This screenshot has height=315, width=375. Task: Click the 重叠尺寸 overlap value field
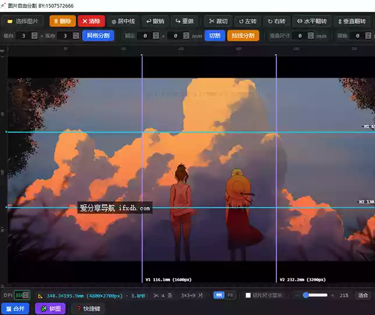(x=300, y=36)
